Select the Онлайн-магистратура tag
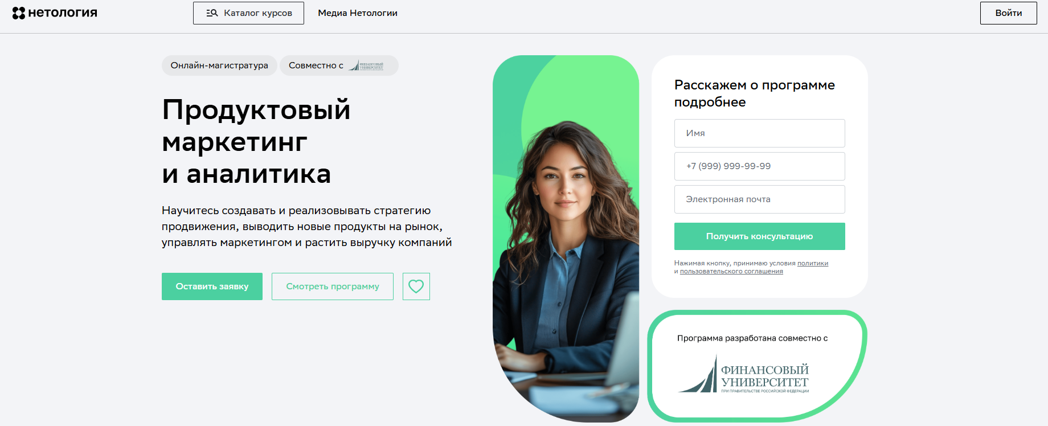The height and width of the screenshot is (426, 1048). pos(219,65)
